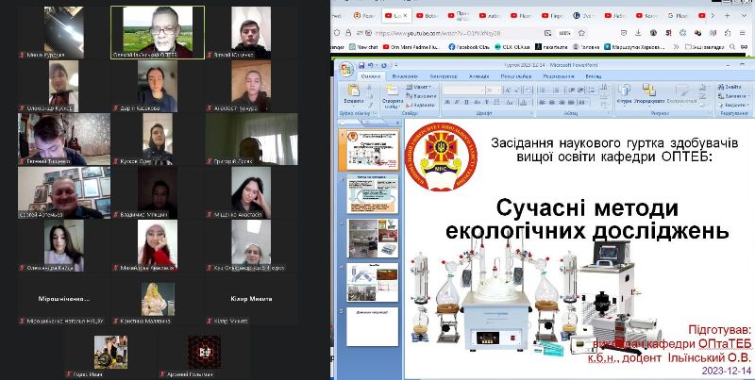Open the Конструктор ribbon tab
The width and height of the screenshot is (755, 380).
point(443,75)
